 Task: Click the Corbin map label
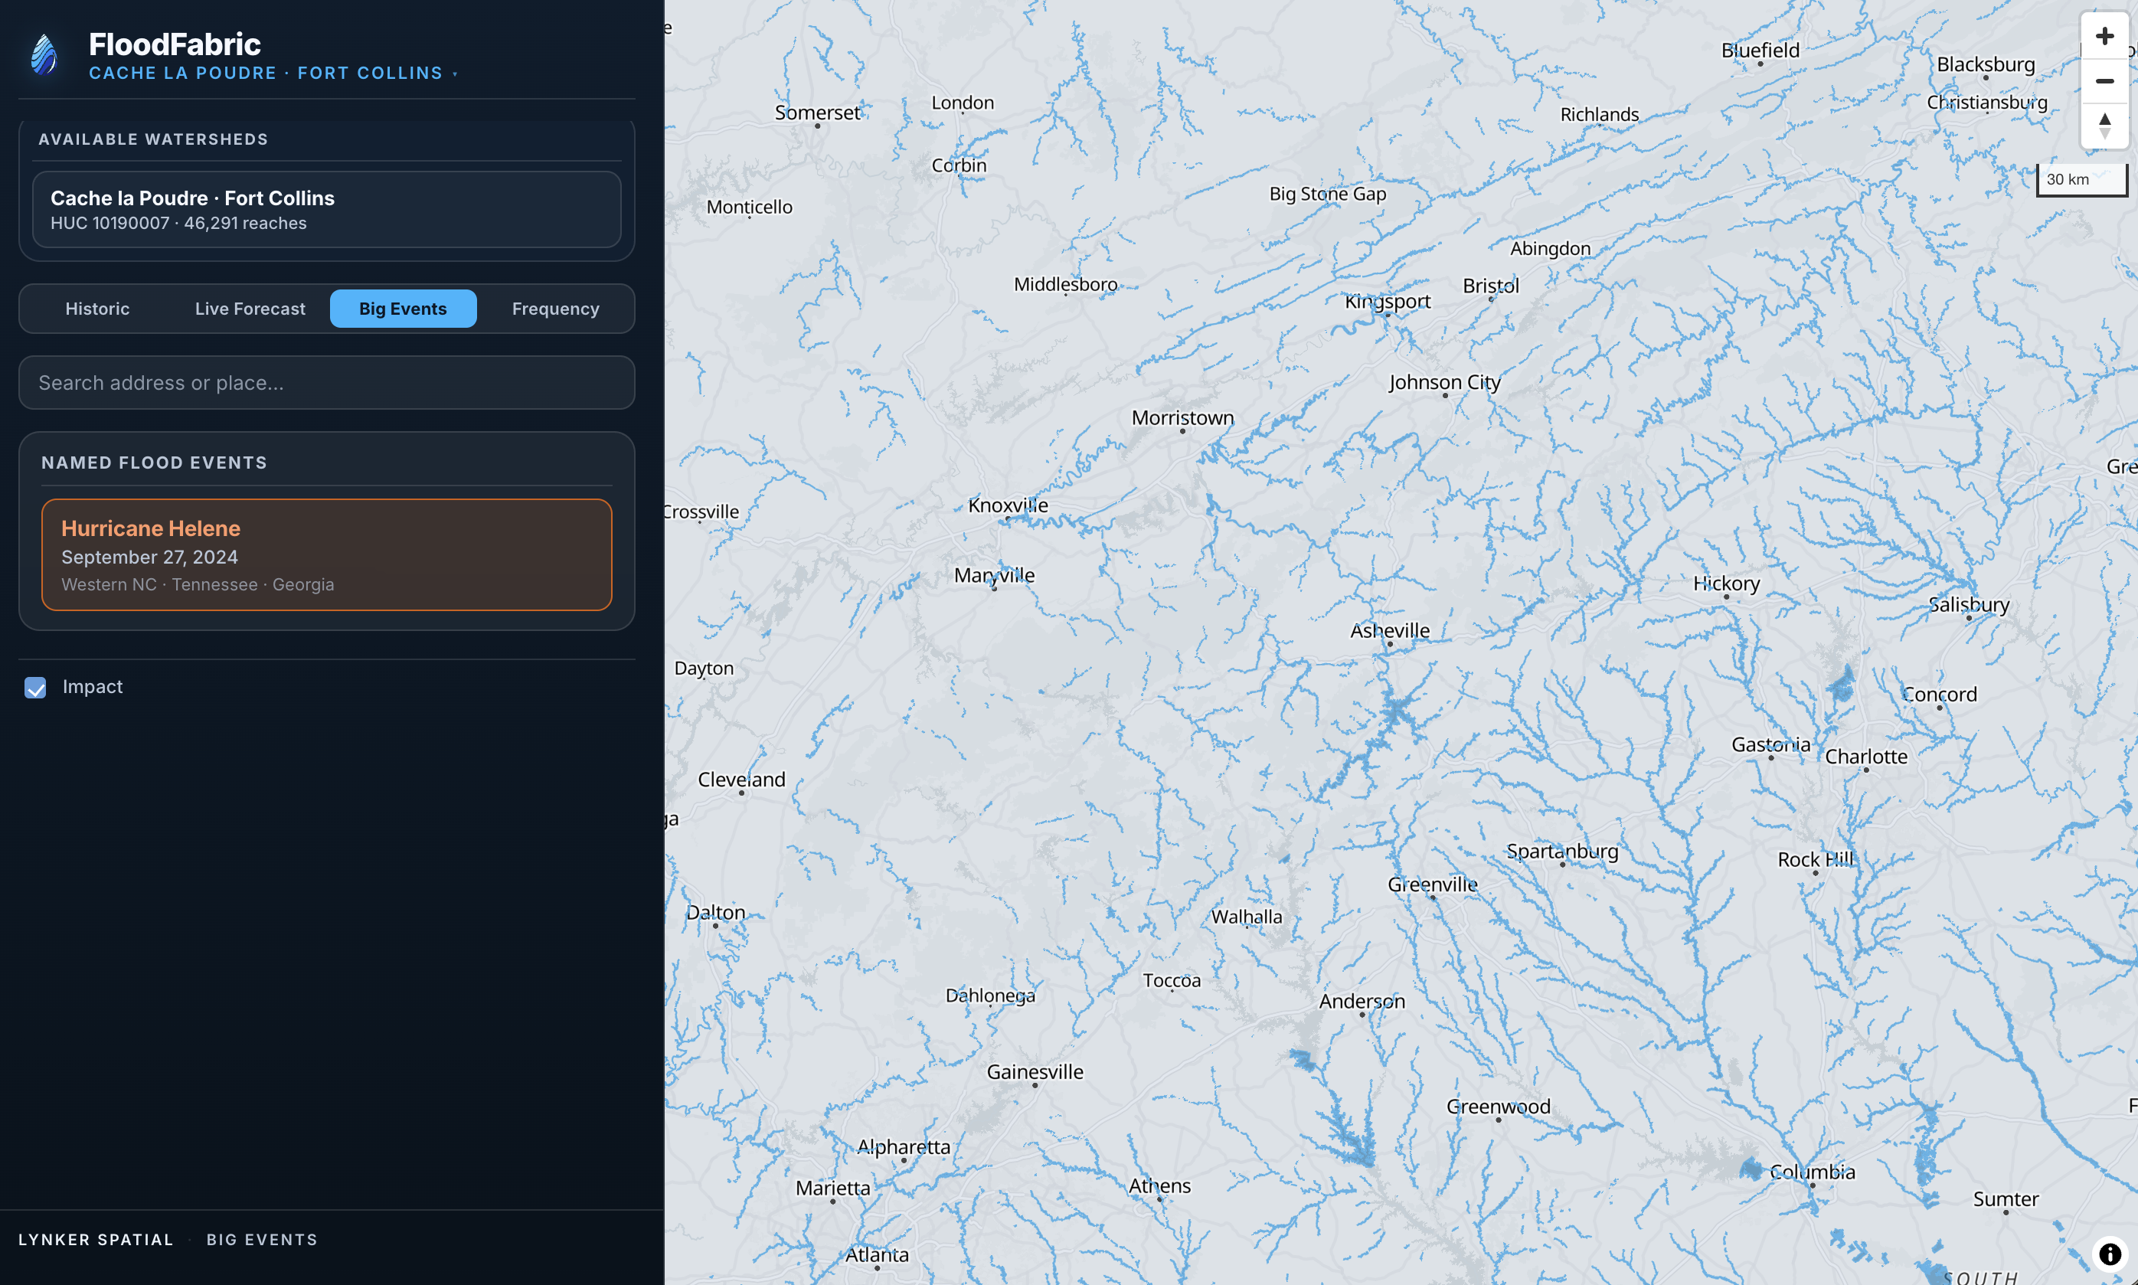(x=958, y=165)
